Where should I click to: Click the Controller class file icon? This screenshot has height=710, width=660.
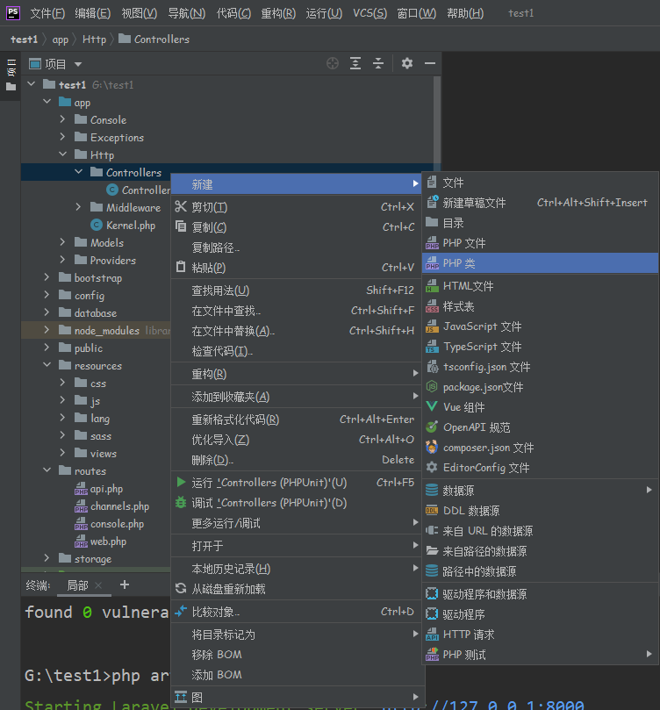112,190
